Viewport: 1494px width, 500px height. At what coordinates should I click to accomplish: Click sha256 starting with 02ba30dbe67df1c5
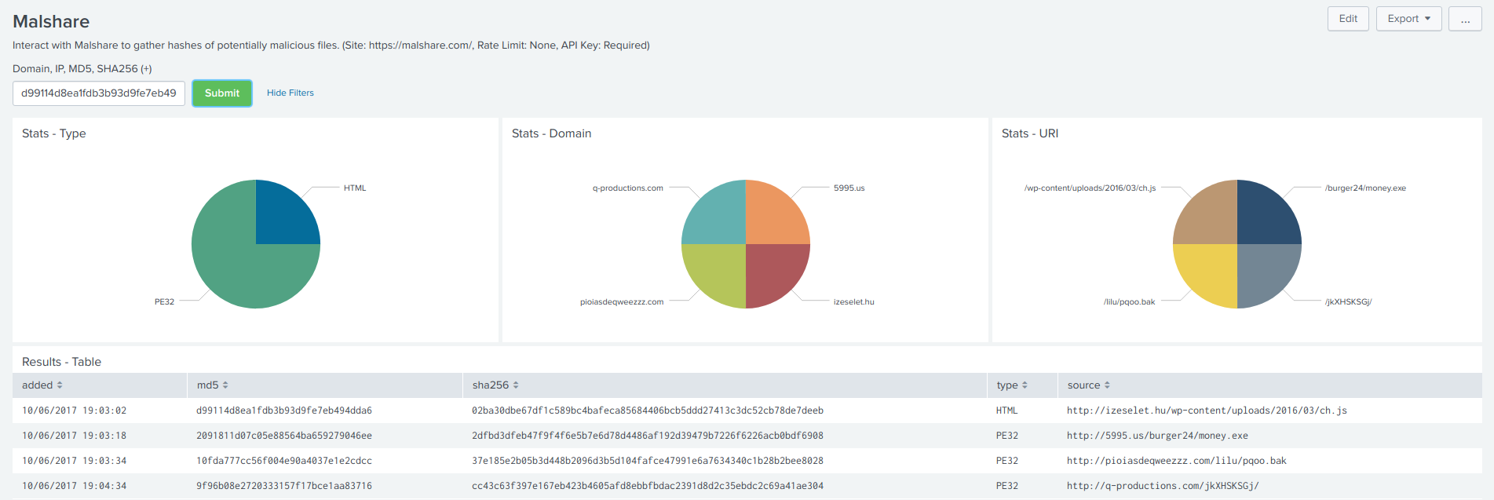click(x=648, y=411)
